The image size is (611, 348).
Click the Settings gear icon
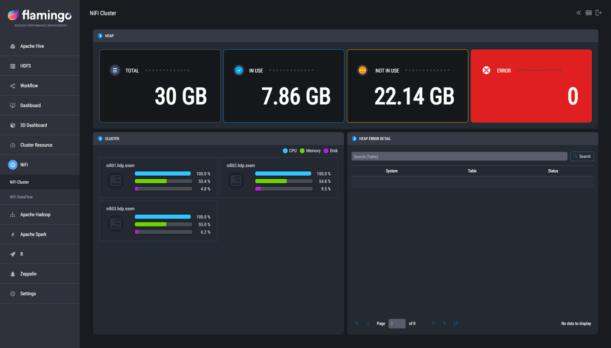13,294
